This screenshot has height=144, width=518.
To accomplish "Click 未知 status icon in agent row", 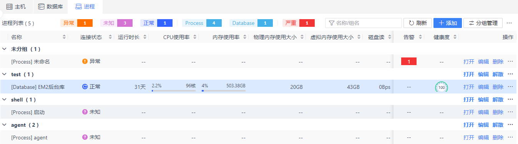I will pyautogui.click(x=85, y=137).
